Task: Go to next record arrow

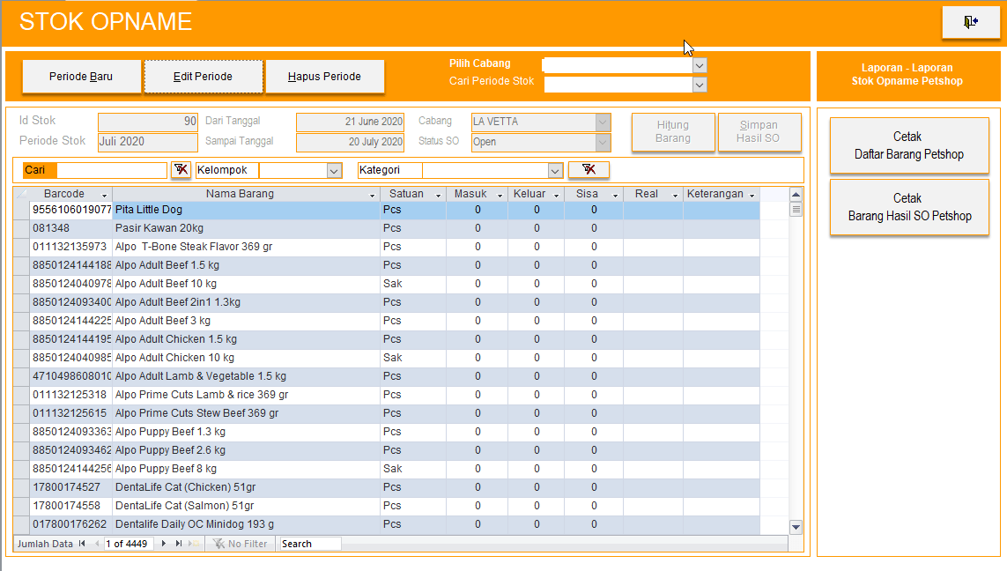Action: (x=164, y=544)
